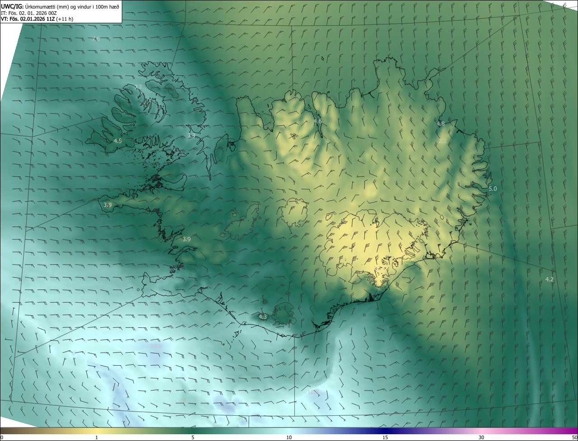Click the faint 10.8 value label off the southwest coast
The height and width of the screenshot is (441, 578).
point(156,346)
